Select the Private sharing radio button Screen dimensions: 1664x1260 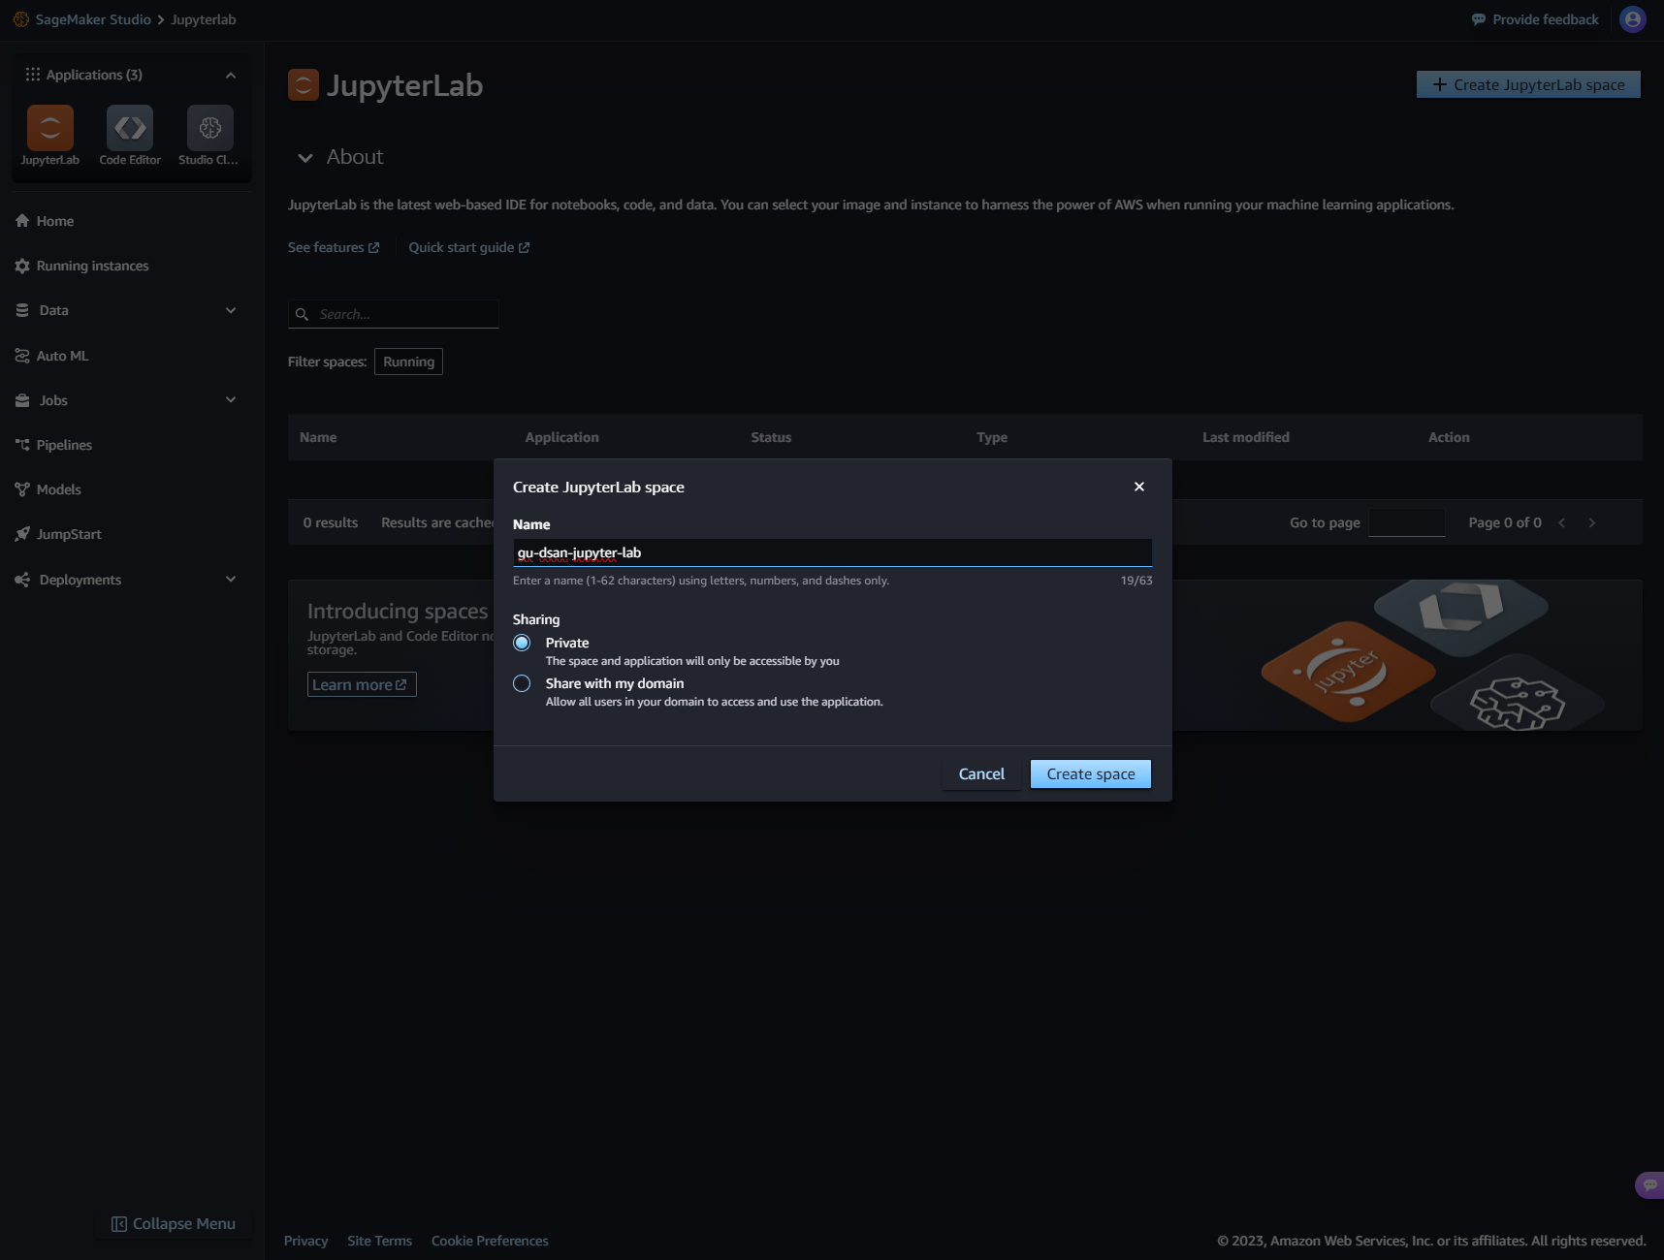click(x=522, y=643)
